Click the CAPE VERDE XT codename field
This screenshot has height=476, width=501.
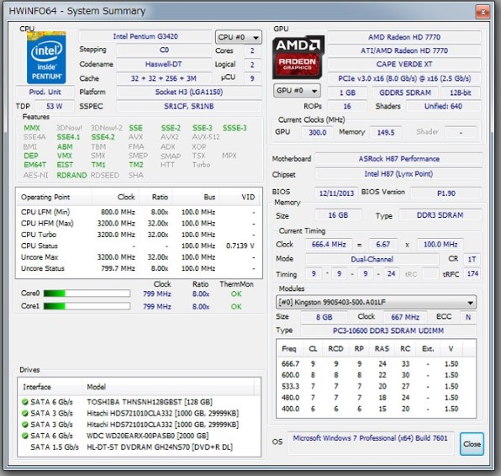[404, 64]
